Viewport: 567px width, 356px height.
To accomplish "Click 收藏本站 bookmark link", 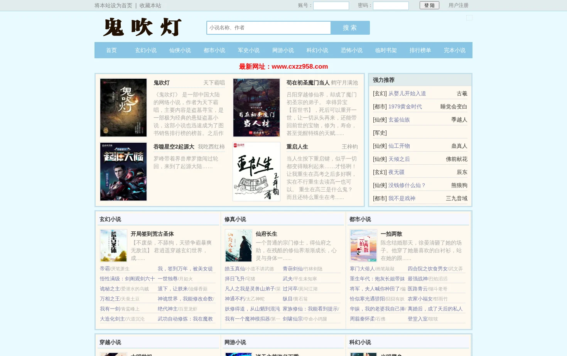I will point(150,5).
